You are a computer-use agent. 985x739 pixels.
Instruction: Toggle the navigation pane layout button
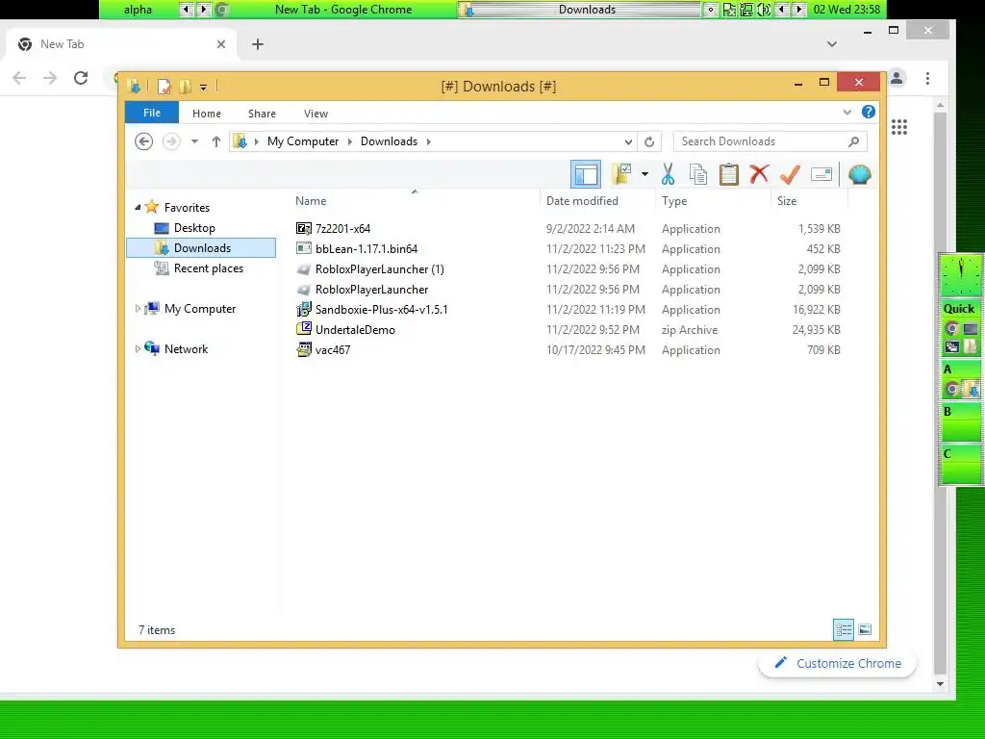[x=586, y=174]
